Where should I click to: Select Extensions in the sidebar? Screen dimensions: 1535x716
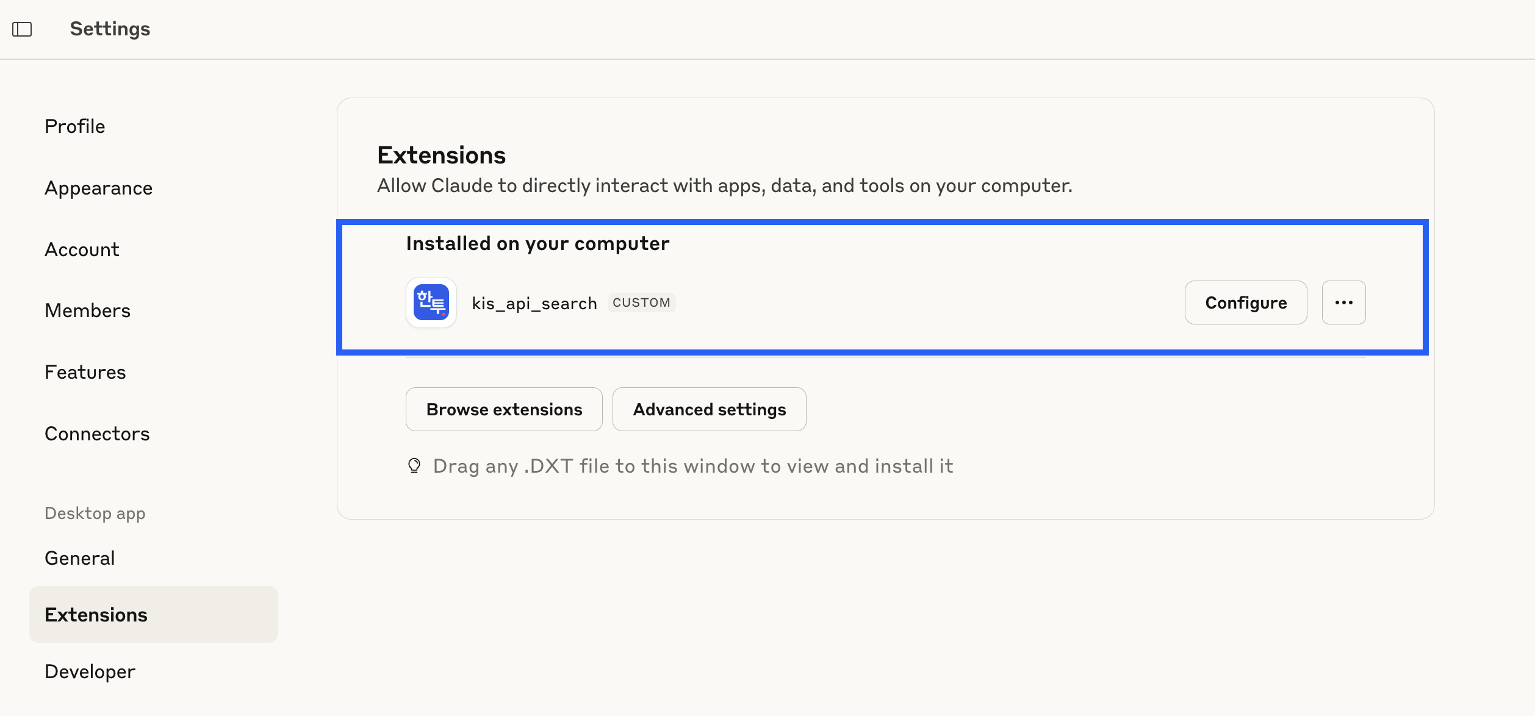pyautogui.click(x=154, y=615)
